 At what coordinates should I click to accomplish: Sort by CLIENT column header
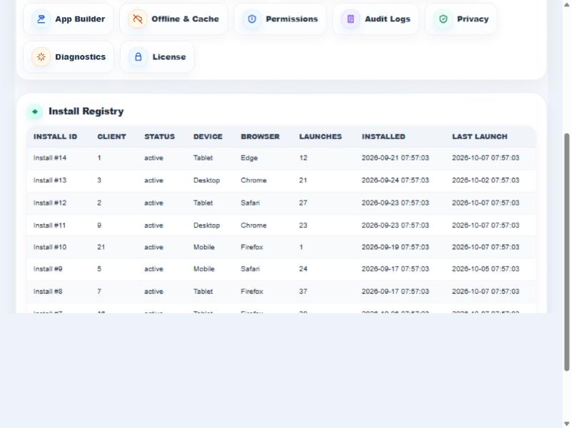coord(111,136)
